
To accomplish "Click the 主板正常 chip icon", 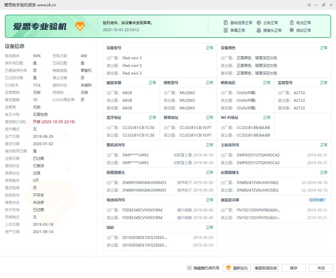I will (259, 23).
